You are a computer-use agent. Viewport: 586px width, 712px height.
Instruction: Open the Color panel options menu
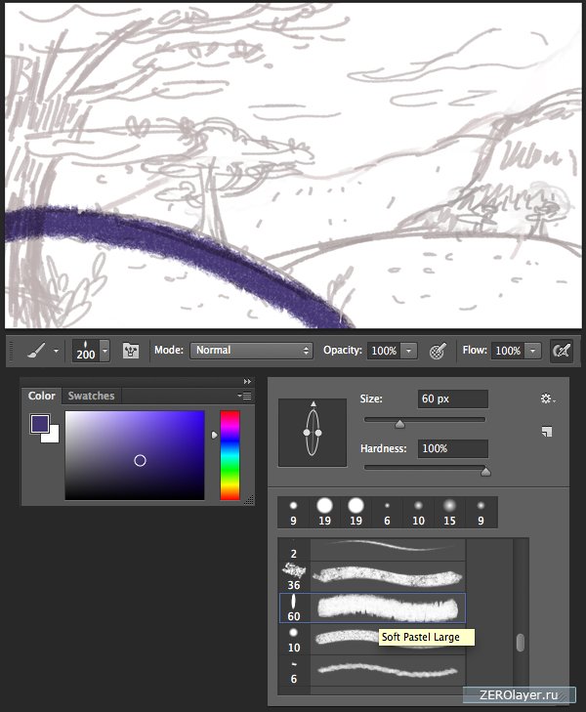pyautogui.click(x=245, y=396)
